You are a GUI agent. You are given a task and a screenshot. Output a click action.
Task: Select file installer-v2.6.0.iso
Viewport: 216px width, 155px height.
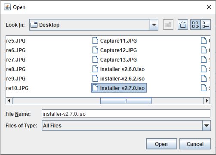coord(118,69)
